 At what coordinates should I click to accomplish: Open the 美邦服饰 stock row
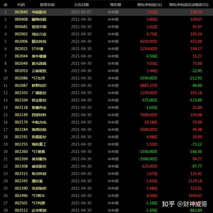point(106,159)
